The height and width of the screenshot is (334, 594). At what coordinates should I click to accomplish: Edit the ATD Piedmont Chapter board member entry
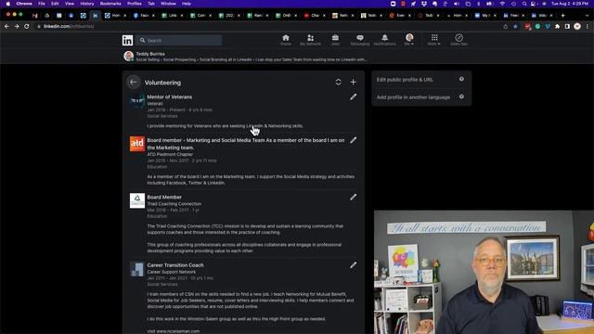pos(353,140)
